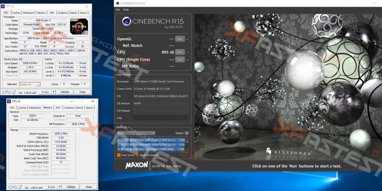Click the Identical System legend swatch
382x191 pixels.
[x=137, y=155]
